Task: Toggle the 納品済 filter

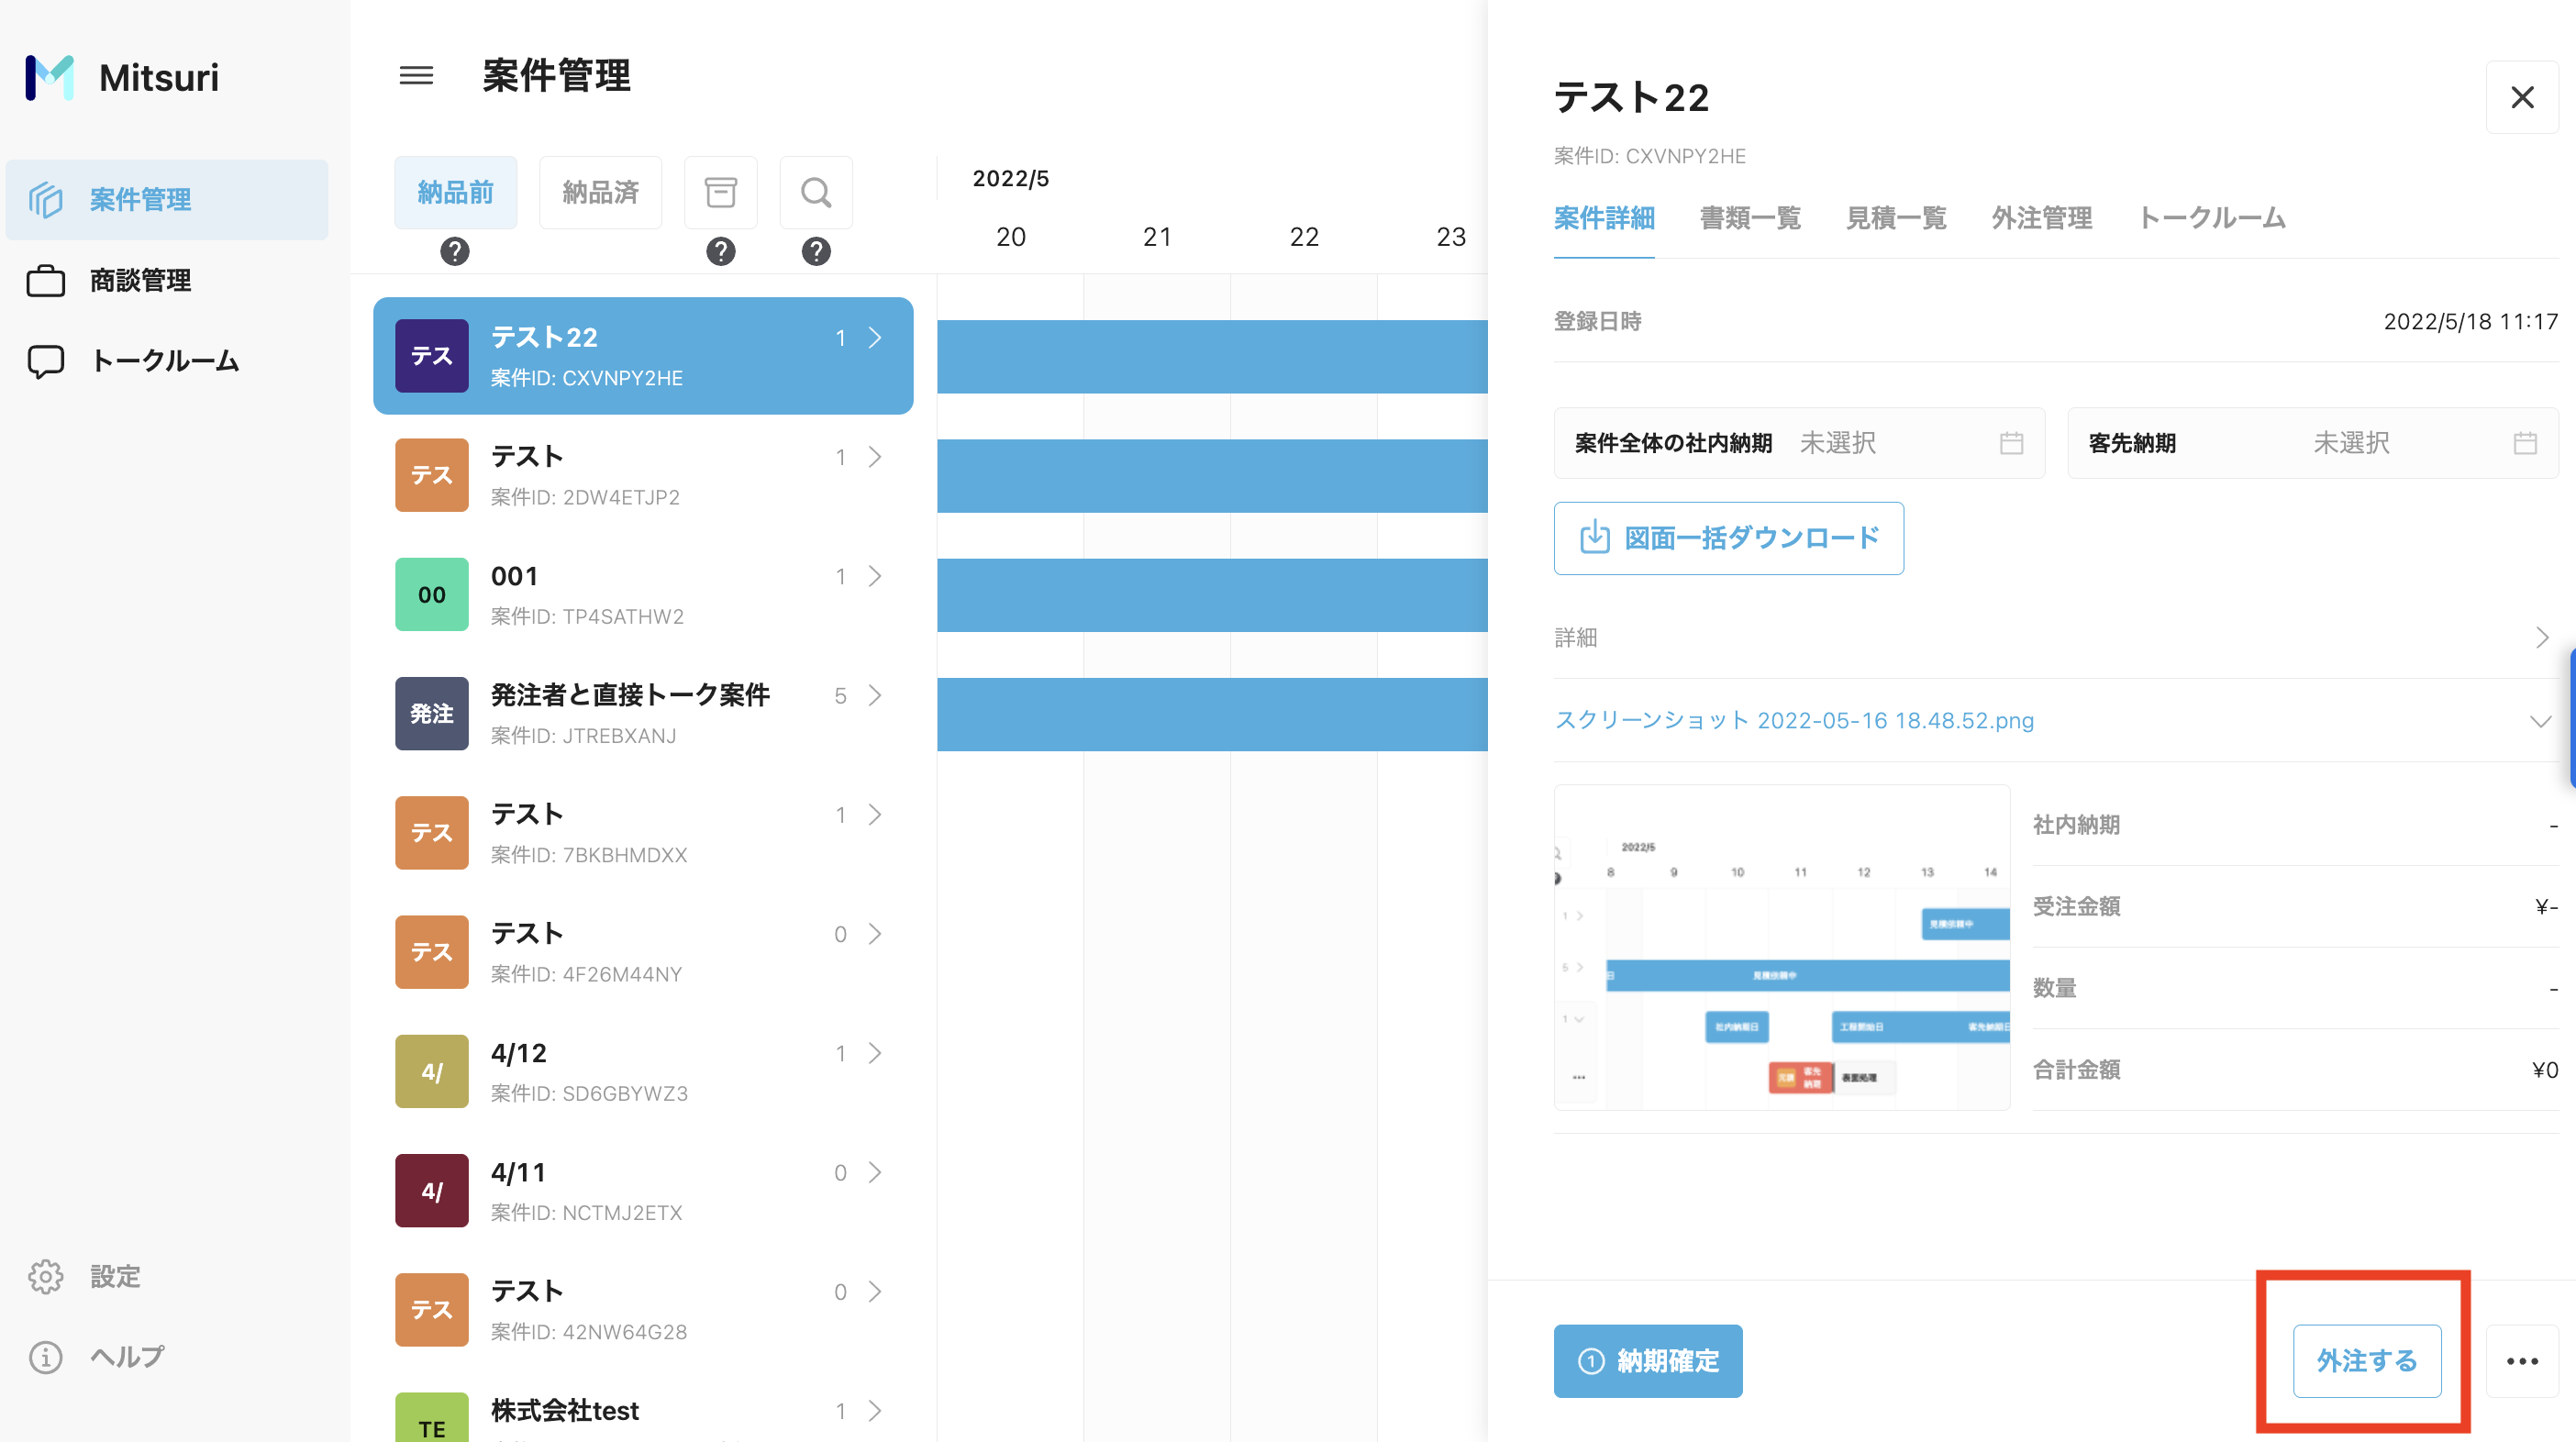Action: coord(600,192)
